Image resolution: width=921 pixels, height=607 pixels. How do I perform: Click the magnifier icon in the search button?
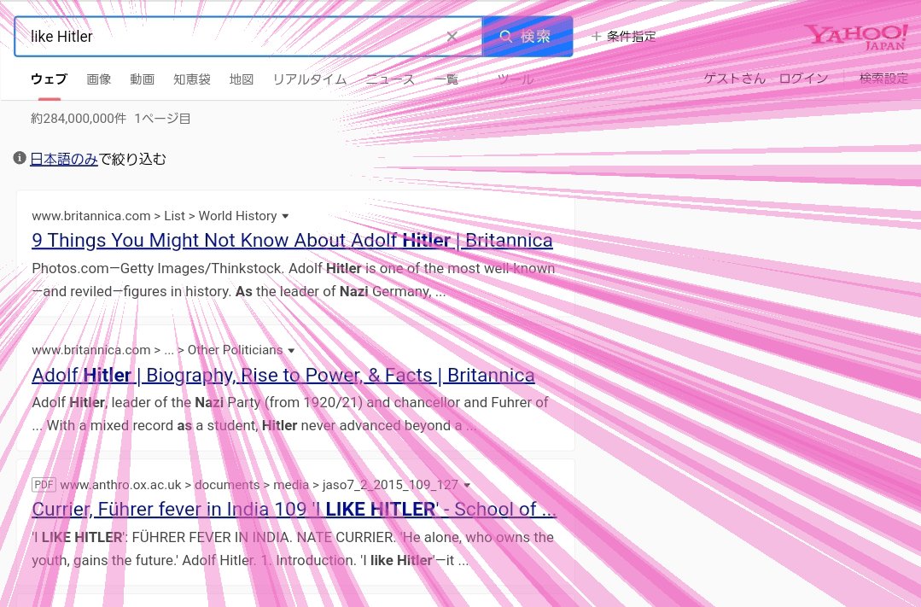coord(505,37)
